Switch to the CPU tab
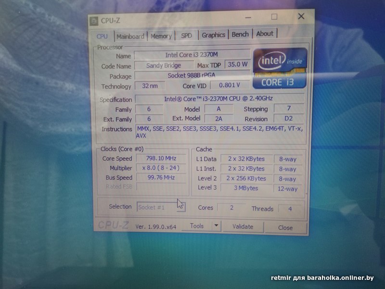Image resolution: width=385 pixels, height=289 pixels. click(x=102, y=37)
